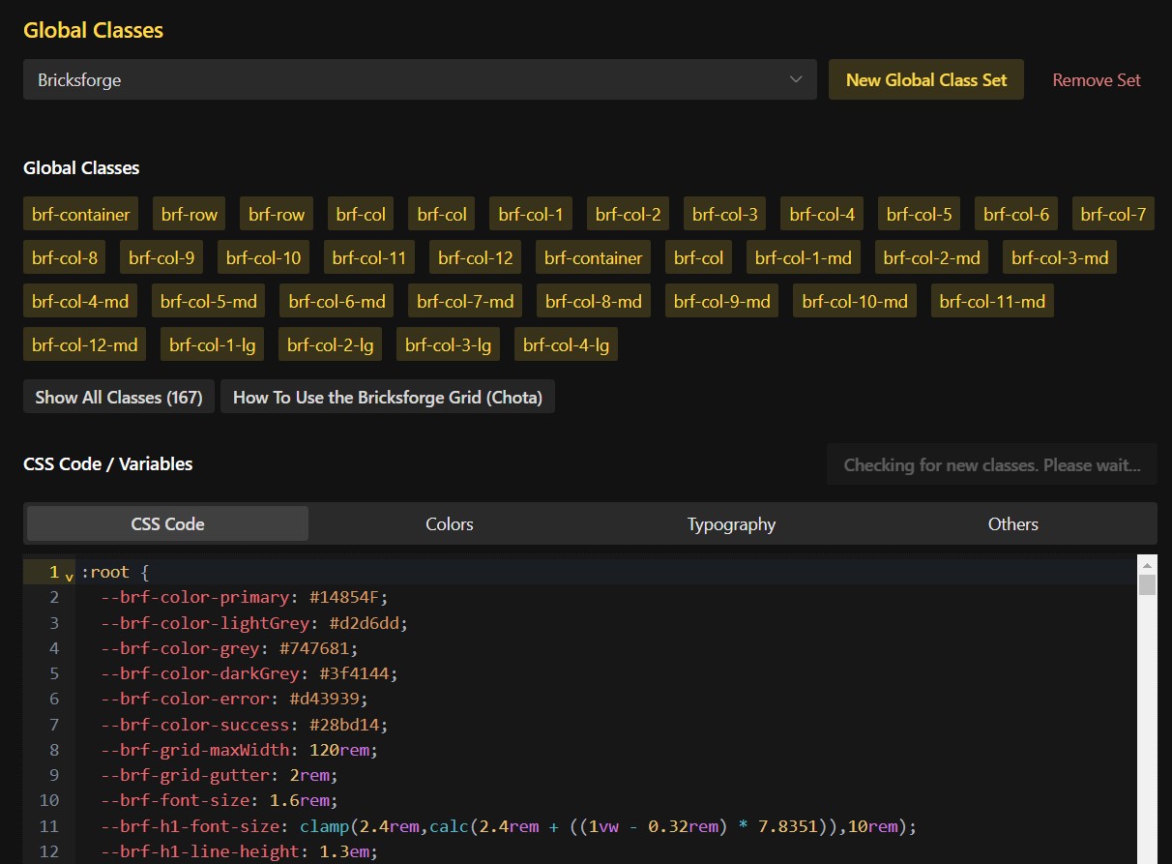Click the --brf-grid-gutter code line
The image size is (1172, 864).
pyautogui.click(x=220, y=774)
